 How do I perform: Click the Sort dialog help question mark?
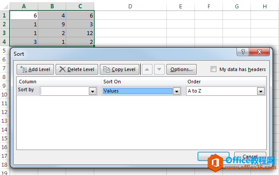click(243, 52)
